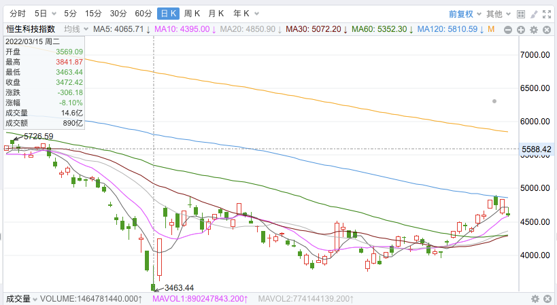Close the volume panel with X
The width and height of the screenshot is (557, 305).
pos(547,299)
